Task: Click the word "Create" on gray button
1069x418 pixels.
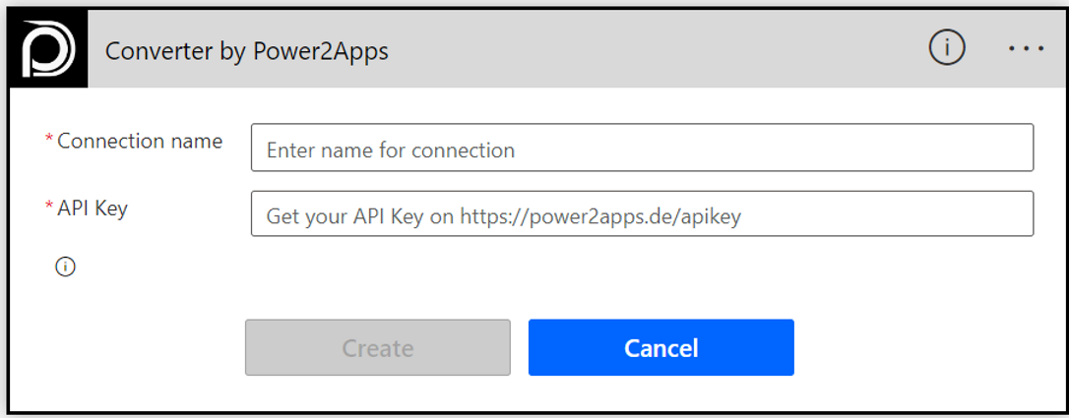Action: pos(378,348)
